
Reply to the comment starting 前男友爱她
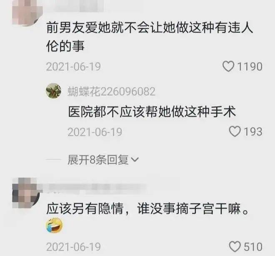[150, 37]
